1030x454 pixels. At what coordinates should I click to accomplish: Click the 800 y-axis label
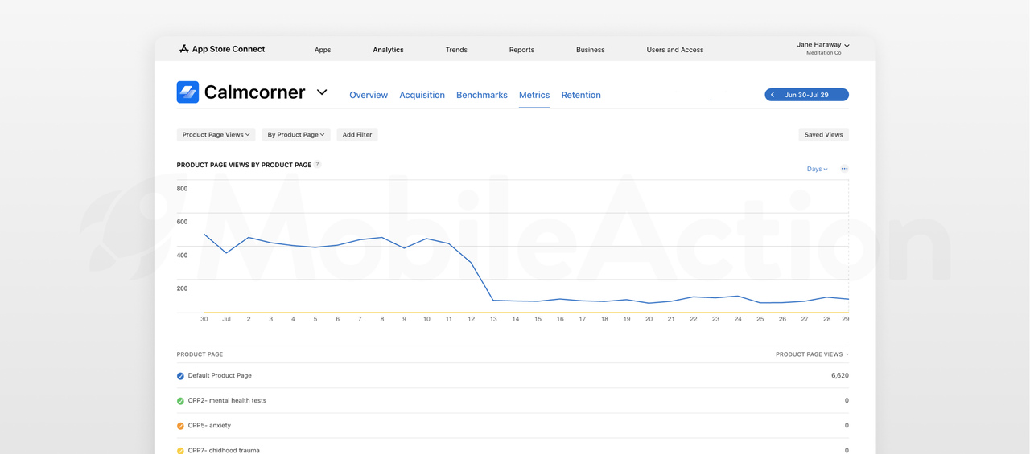182,189
